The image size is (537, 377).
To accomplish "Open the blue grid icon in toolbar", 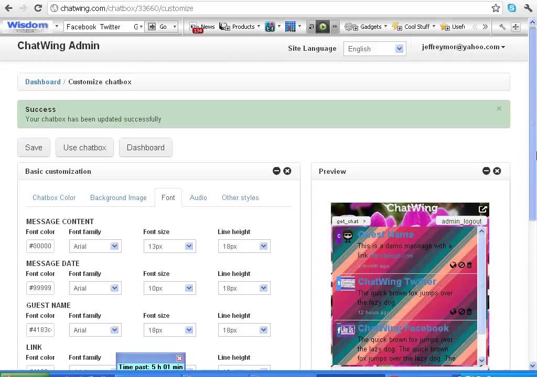I will coord(291,27).
